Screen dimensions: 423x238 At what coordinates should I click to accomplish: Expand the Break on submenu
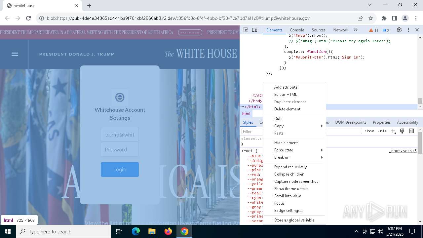tap(294, 157)
